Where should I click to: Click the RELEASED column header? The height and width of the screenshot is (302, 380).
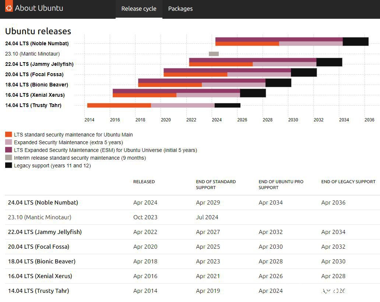point(144,182)
